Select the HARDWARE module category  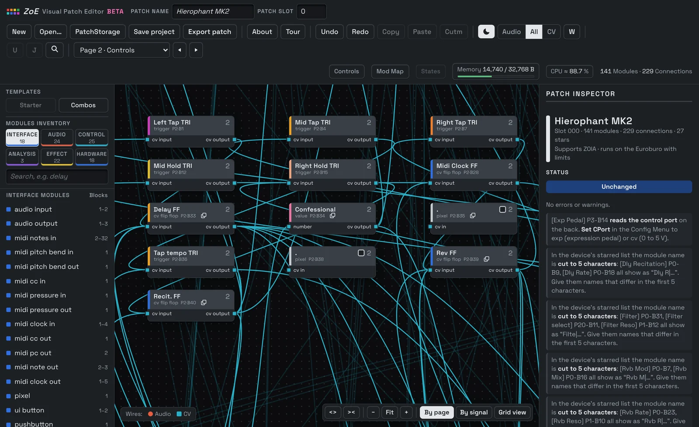tap(92, 157)
